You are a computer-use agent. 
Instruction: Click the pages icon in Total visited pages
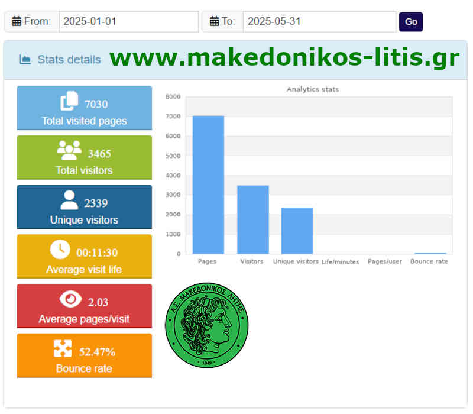69,102
